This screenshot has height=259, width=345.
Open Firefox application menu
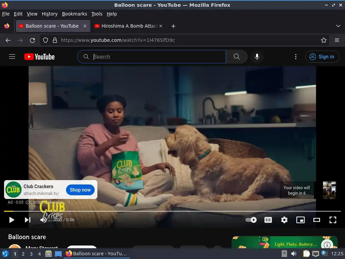(337, 40)
